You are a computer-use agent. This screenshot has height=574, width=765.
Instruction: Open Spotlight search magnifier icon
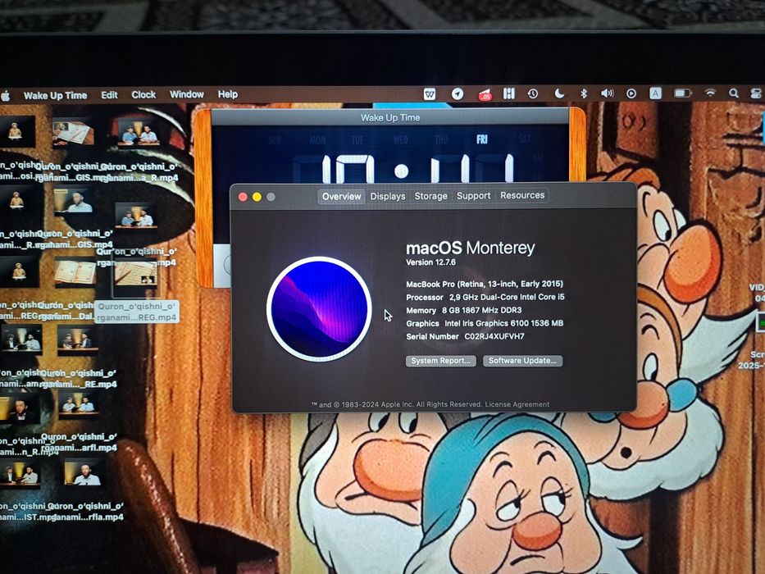[733, 93]
